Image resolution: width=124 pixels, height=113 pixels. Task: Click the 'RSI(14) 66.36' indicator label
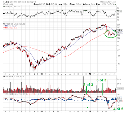pyautogui.click(x=12, y=7)
